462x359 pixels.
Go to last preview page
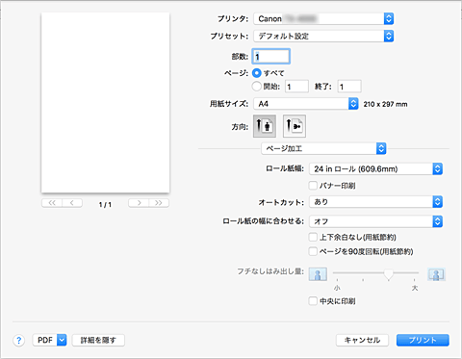[159, 203]
